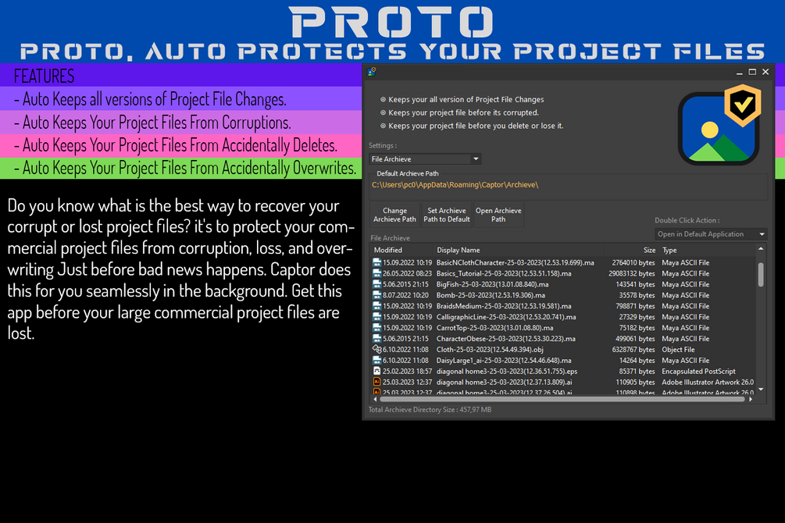Select Cloth-25-03-2023(12.54.49.394).obj
Screen dimensions: 785x523
pos(490,350)
